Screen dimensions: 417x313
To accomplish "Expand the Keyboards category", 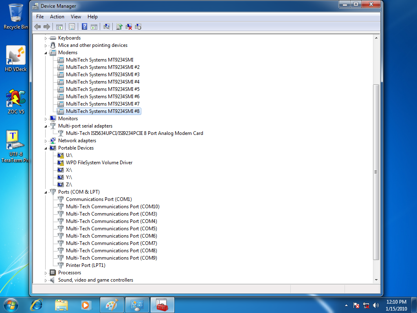I will [46, 38].
